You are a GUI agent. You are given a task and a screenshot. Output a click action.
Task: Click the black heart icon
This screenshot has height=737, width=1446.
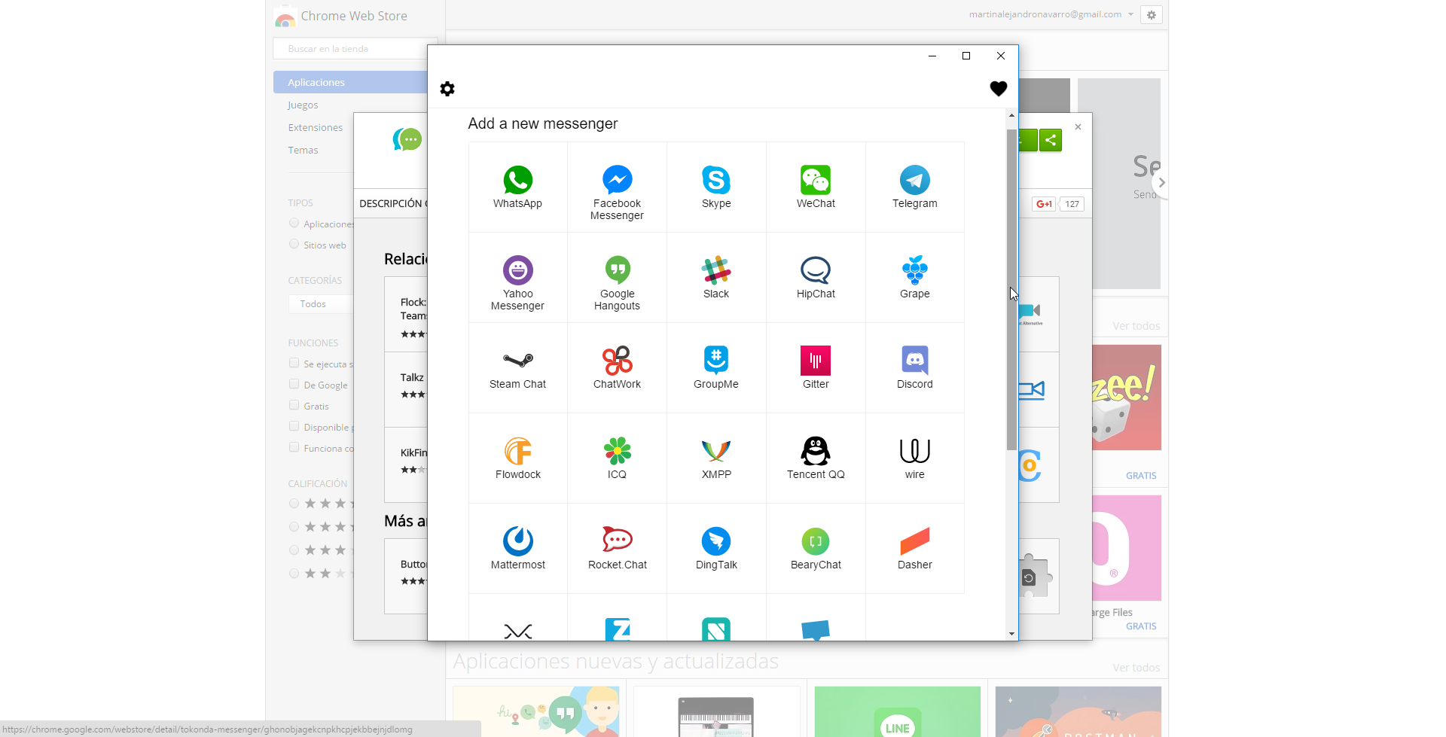(x=998, y=89)
